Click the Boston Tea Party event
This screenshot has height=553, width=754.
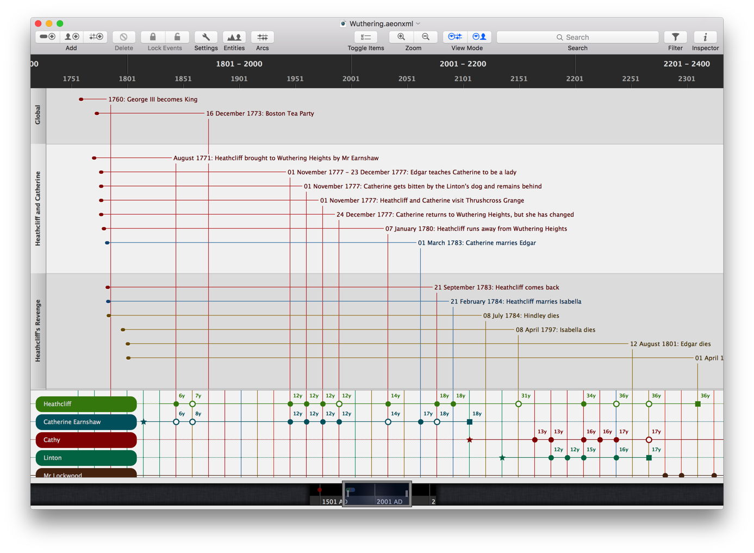pyautogui.click(x=260, y=114)
